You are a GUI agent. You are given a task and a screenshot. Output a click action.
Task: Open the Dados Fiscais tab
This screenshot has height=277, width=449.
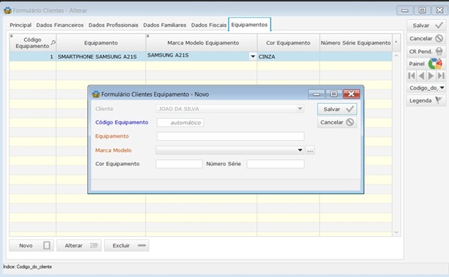pos(209,25)
